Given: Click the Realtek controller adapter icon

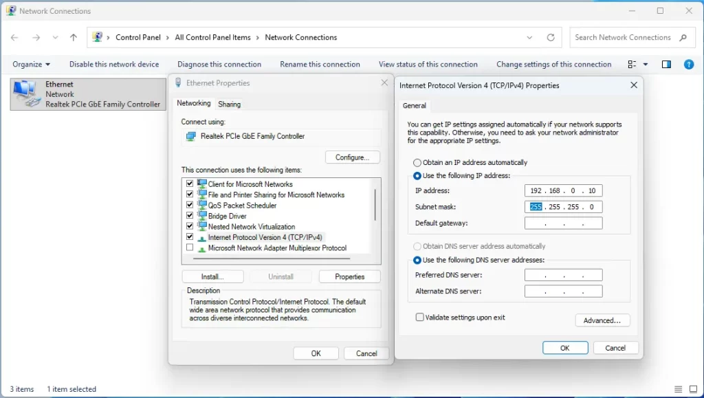Looking at the screenshot, I should pos(191,136).
